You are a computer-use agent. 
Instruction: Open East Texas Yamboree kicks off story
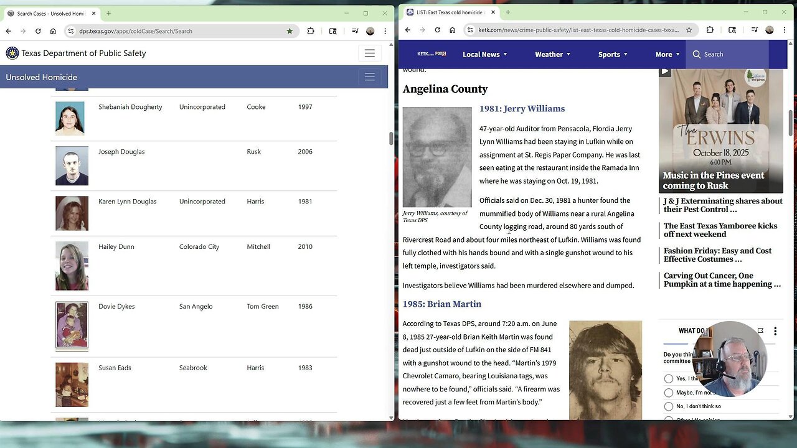pyautogui.click(x=720, y=230)
